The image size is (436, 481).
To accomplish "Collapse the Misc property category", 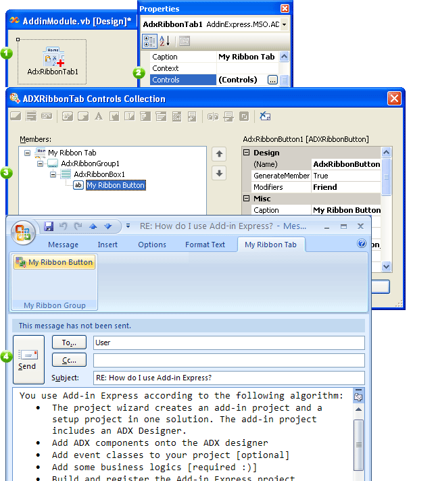I will click(x=246, y=199).
